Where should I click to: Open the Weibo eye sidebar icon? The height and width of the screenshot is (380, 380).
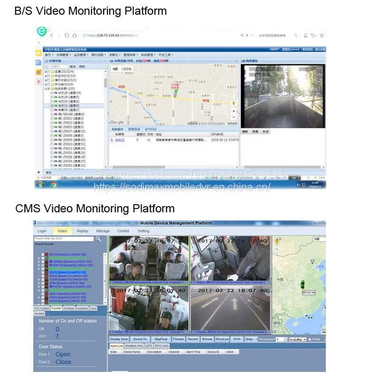(38, 72)
